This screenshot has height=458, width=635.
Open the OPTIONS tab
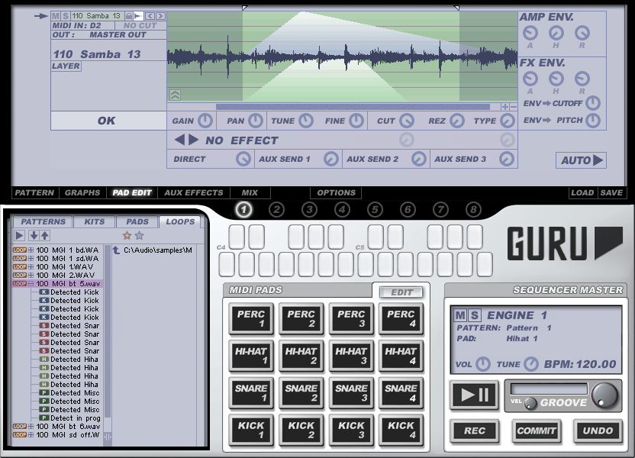336,193
